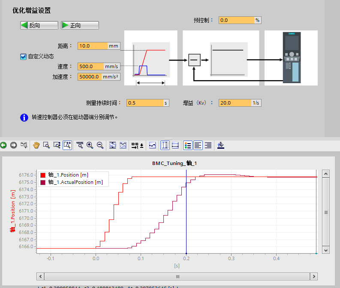The width and height of the screenshot is (340, 288).
Task: Click horizontal scrollbar left arrow
Action: tap(40, 276)
